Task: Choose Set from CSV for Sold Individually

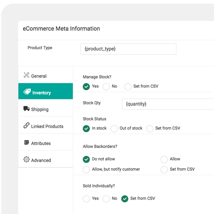Action: point(125,199)
